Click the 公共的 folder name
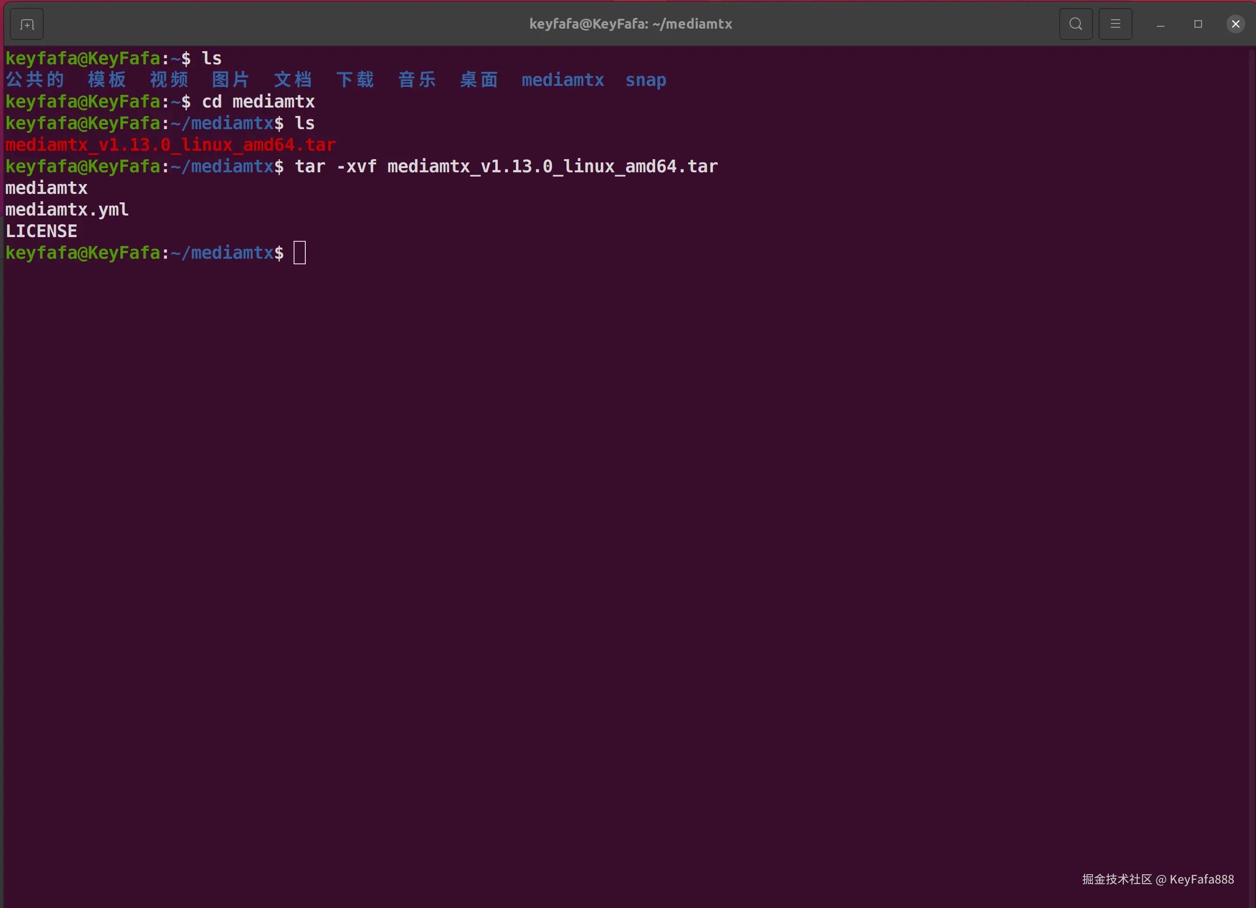The width and height of the screenshot is (1256, 908). 35,80
